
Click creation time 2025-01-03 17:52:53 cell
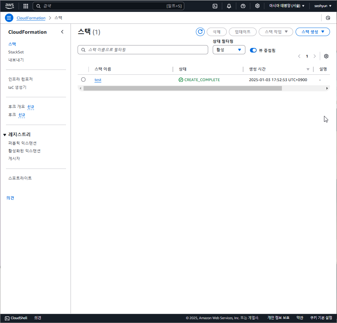pyautogui.click(x=278, y=80)
